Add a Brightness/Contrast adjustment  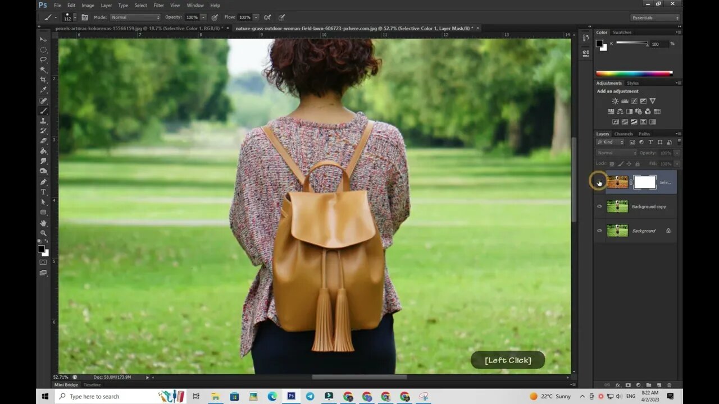point(615,101)
